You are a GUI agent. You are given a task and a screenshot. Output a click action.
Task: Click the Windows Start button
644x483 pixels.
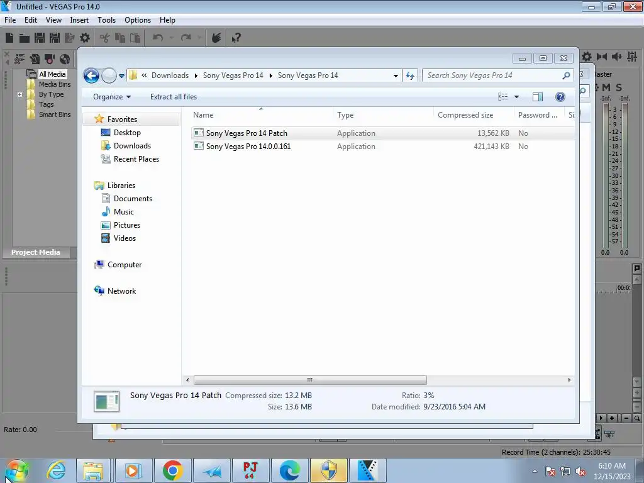click(17, 470)
